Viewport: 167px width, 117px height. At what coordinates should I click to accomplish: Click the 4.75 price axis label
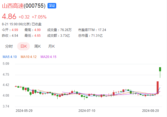(6, 74)
